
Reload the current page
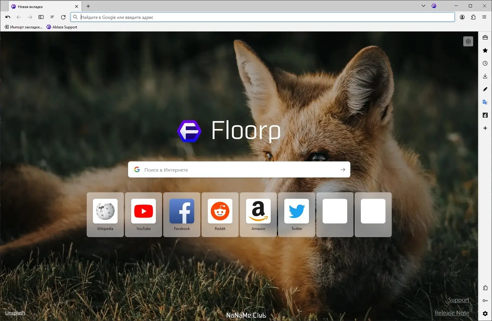(x=63, y=17)
